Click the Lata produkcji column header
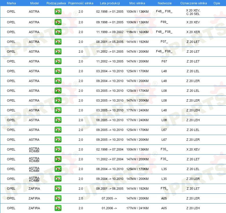This screenshot has width=226, height=213. pos(110,3)
